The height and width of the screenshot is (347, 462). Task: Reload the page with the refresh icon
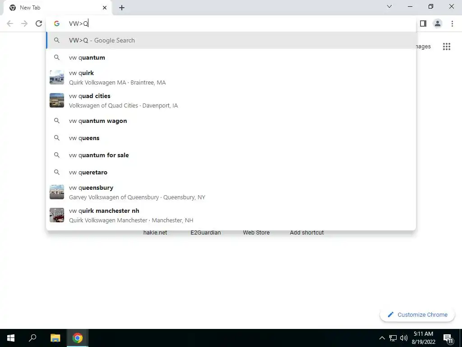(39, 23)
